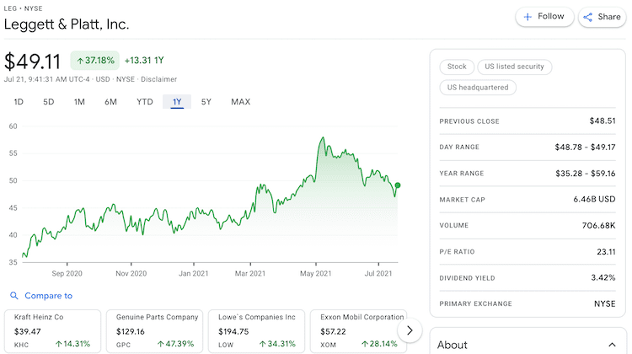Click the Jan 2021 axis label
Viewport: 632px width, 354px height.
(x=194, y=274)
